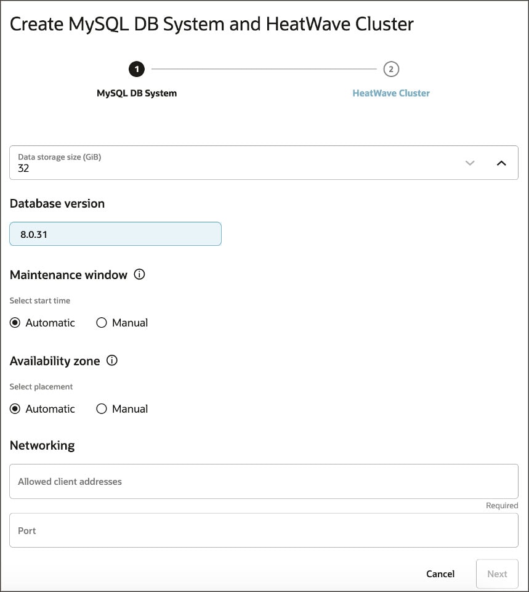The width and height of the screenshot is (529, 592).
Task: Choose Automatic availability zone placement
Action: [15, 408]
